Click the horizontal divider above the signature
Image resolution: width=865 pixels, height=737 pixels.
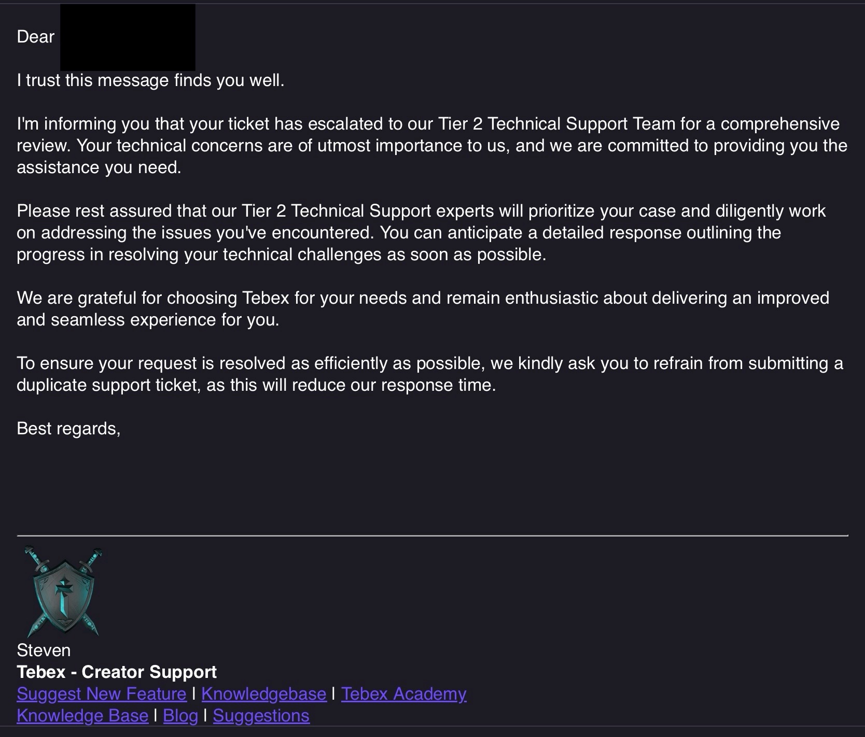[x=432, y=534]
